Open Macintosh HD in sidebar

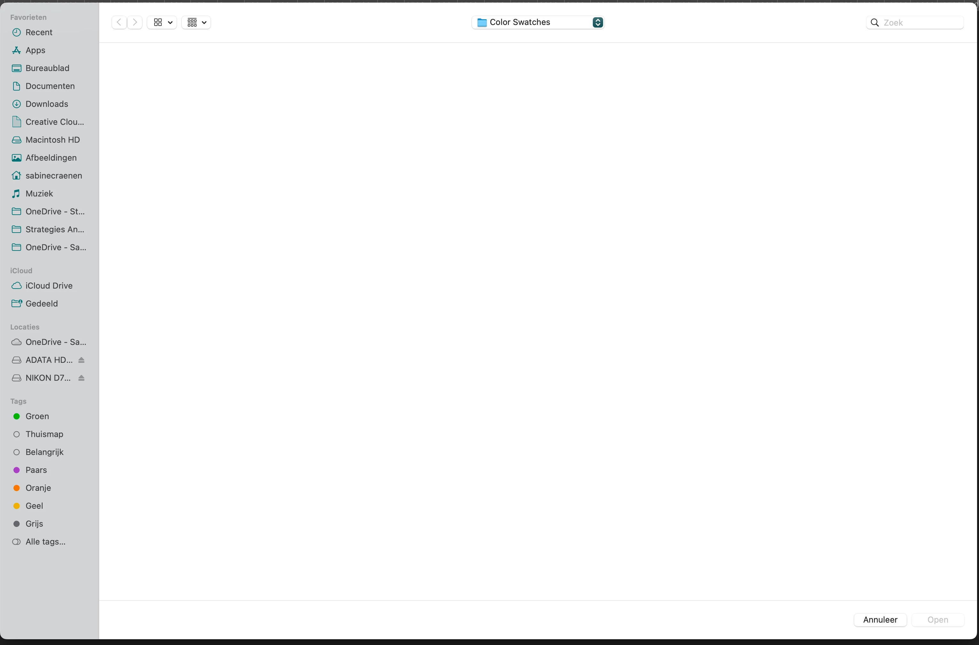pyautogui.click(x=53, y=140)
